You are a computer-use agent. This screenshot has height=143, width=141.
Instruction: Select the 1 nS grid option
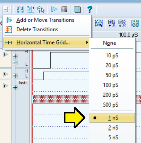[112, 118]
